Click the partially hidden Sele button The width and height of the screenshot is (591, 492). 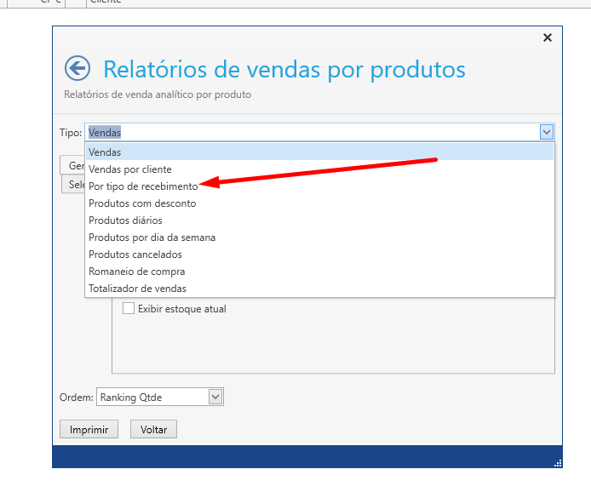tap(72, 184)
